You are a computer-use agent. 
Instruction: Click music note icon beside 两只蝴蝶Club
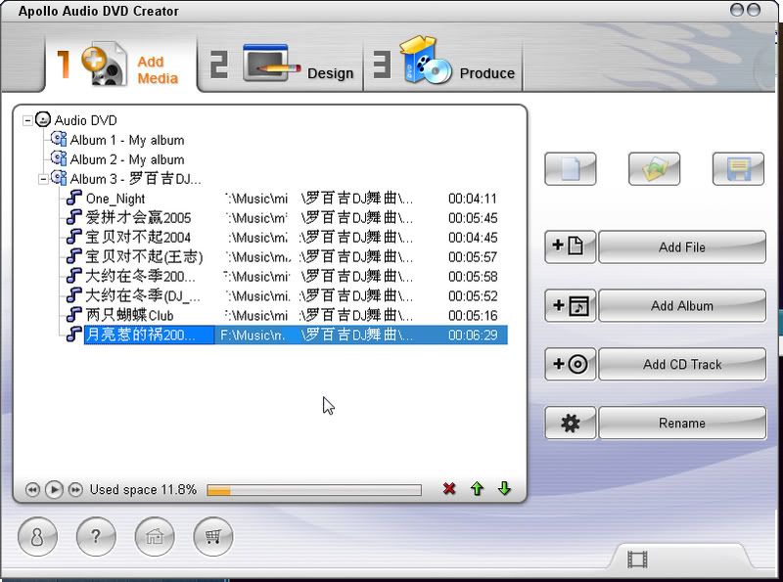(x=74, y=314)
